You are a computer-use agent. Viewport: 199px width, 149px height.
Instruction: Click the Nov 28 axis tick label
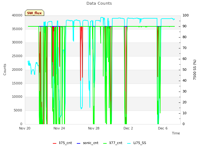tap(94, 128)
